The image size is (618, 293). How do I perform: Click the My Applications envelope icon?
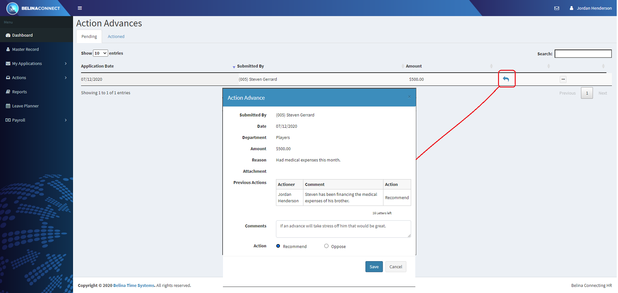[8, 64]
